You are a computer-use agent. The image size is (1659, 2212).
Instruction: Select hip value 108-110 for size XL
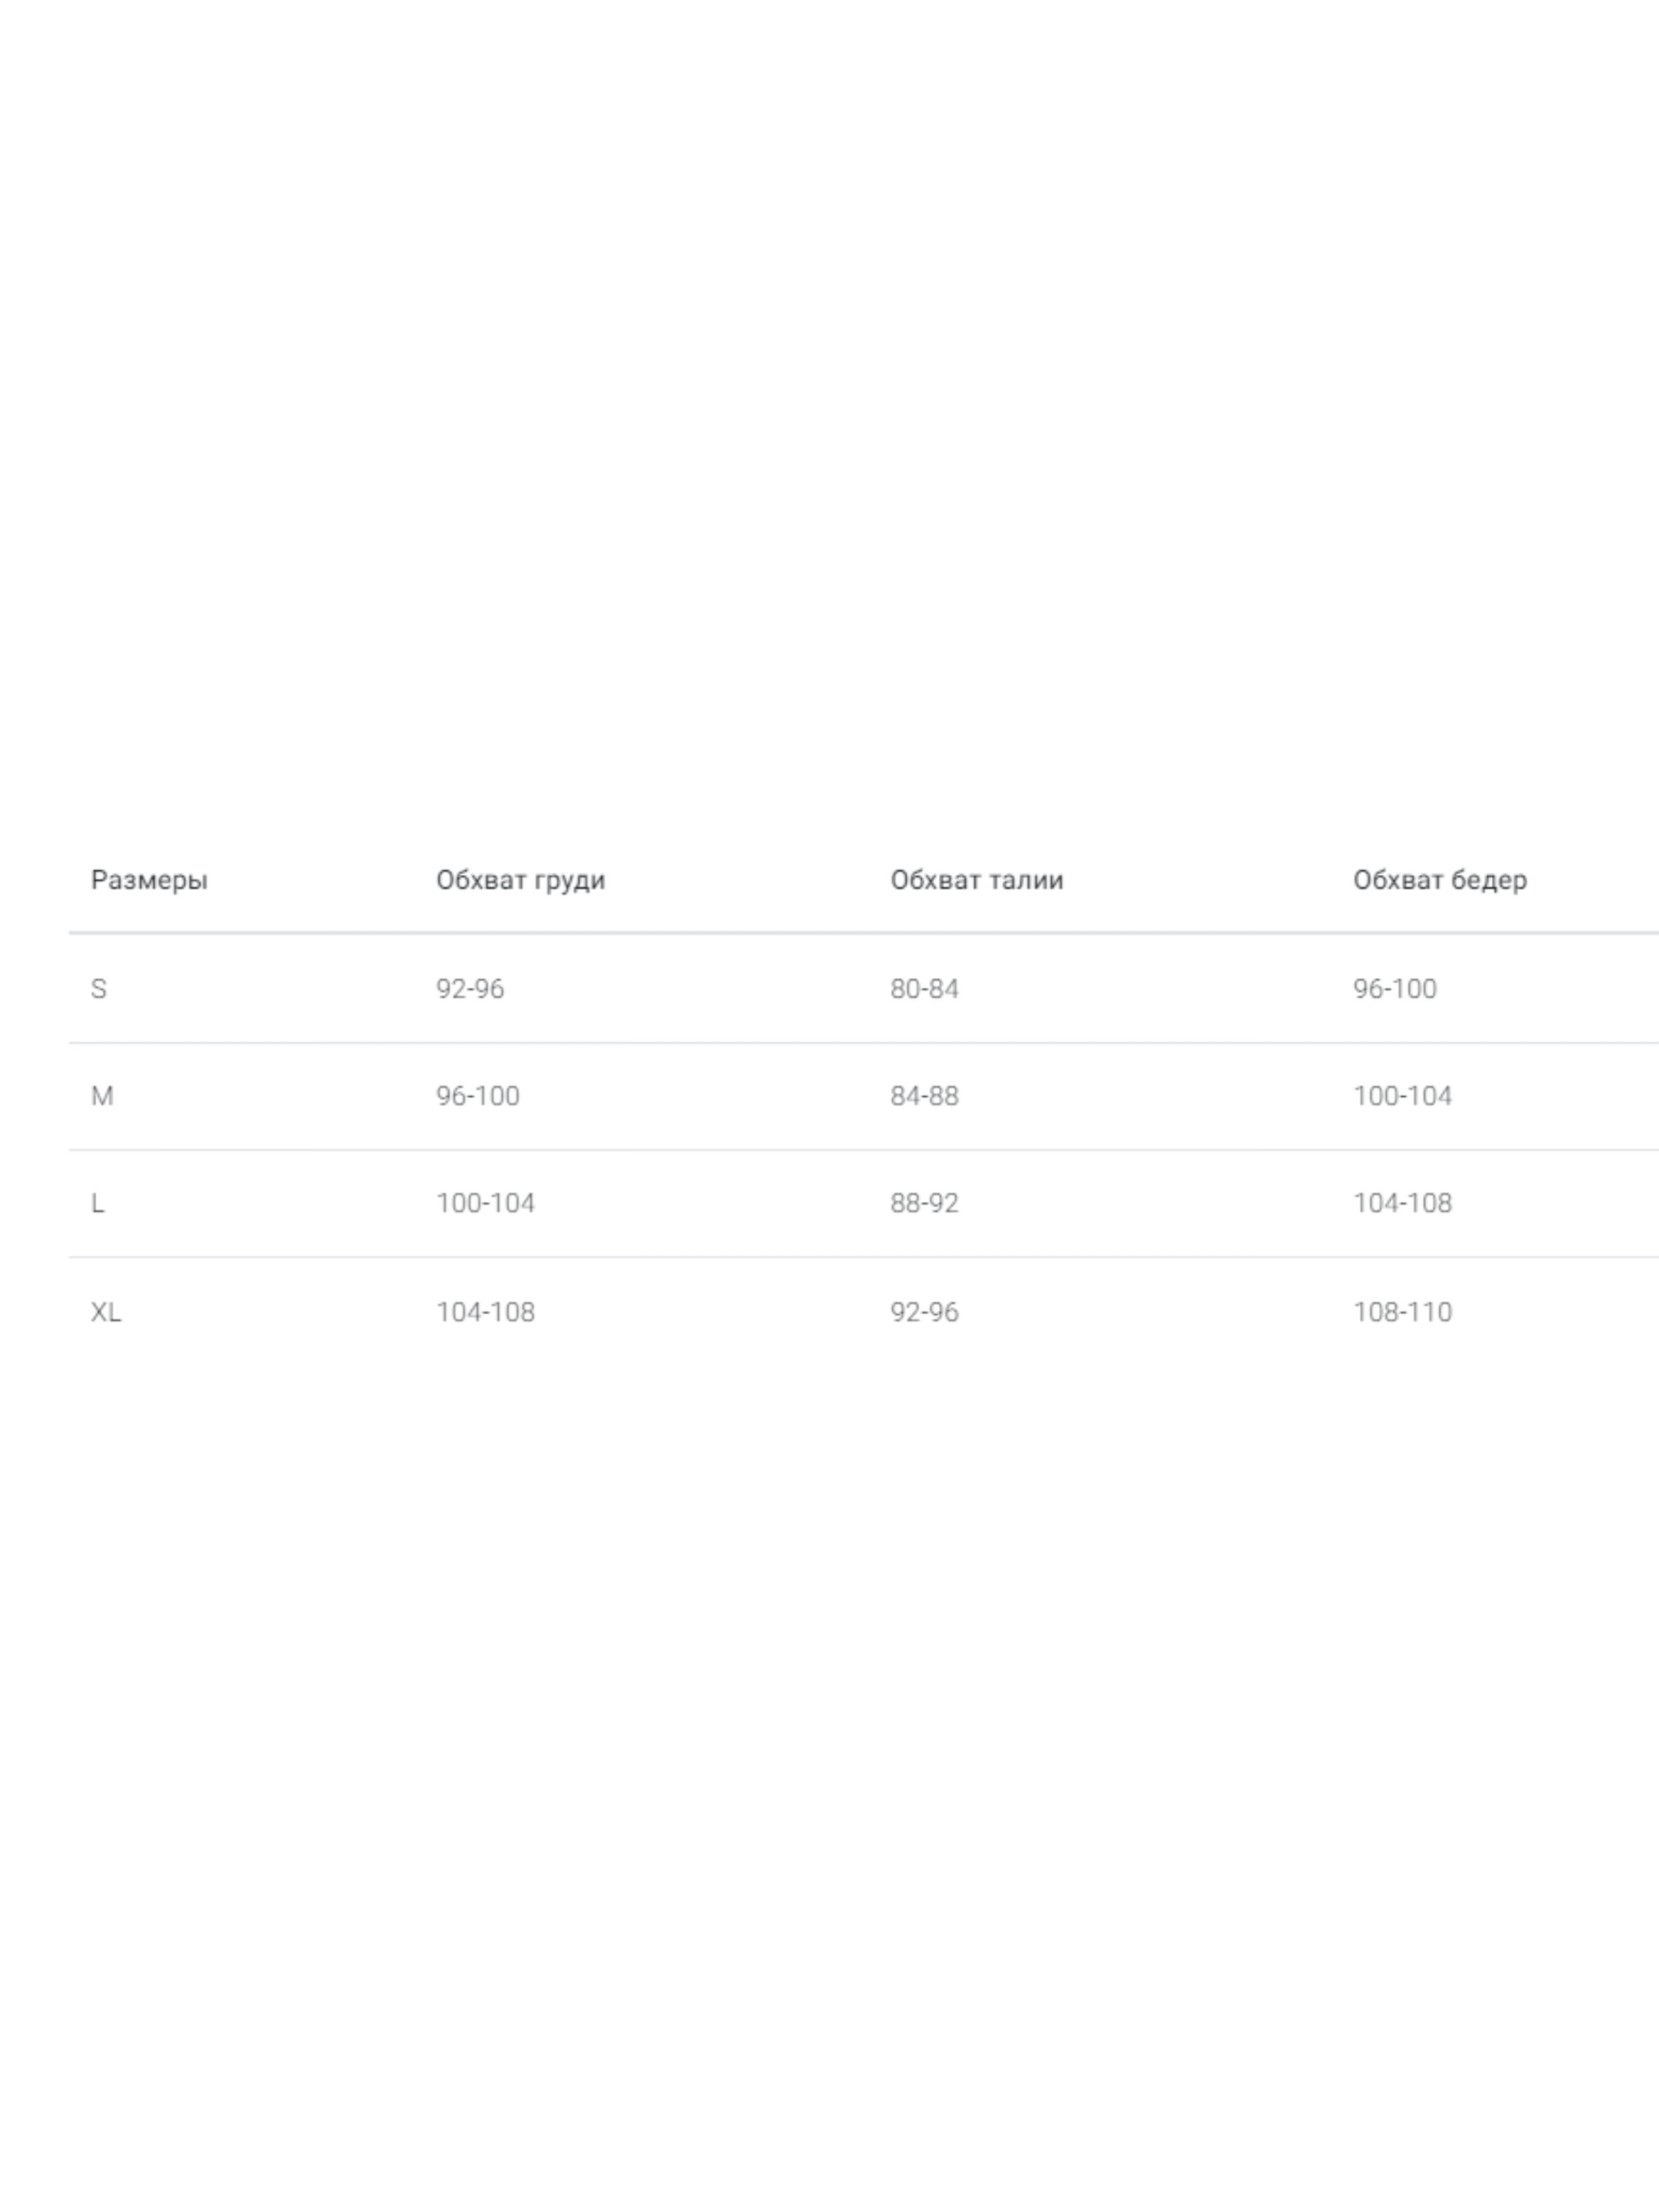coord(1402,1312)
